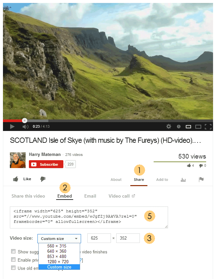
Task: Open full screen mode
Action: point(208,127)
